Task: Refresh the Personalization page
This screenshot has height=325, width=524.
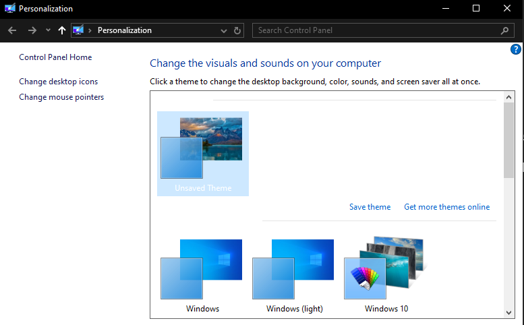Action: (237, 30)
